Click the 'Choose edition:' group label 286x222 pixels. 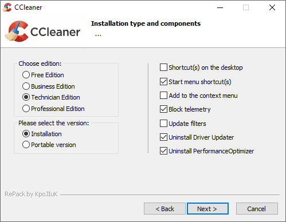40,64
